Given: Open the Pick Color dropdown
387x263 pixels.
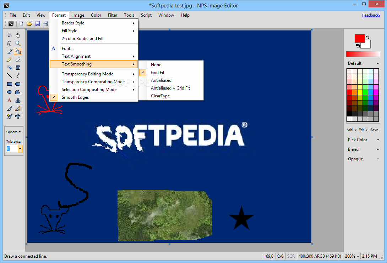Looking at the screenshot, I should click(363, 140).
